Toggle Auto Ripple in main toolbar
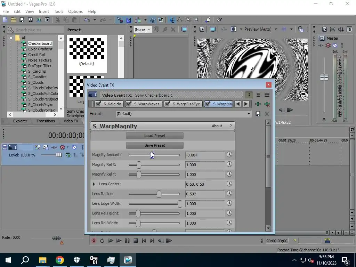 click(138, 20)
